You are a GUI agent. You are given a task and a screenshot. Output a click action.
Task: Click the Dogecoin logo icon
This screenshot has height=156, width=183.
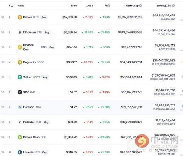point(20,62)
